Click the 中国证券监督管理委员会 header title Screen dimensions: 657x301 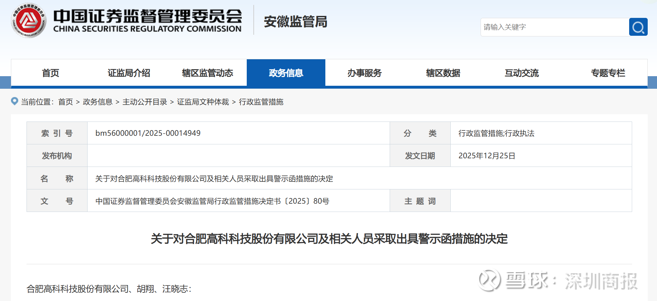pyautogui.click(x=148, y=16)
